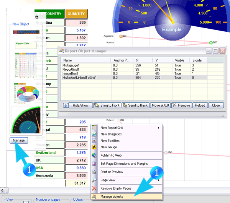Choose Manage objects menu entry
230x203 pixels.
[x=127, y=197]
